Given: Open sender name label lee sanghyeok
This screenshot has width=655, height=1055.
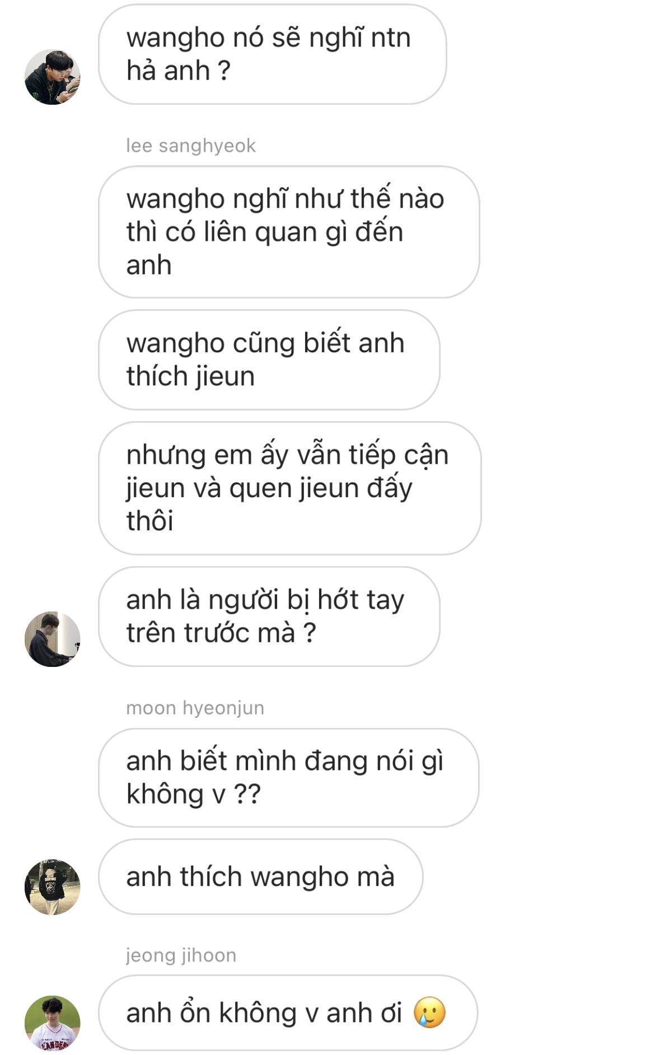Looking at the screenshot, I should click(190, 146).
